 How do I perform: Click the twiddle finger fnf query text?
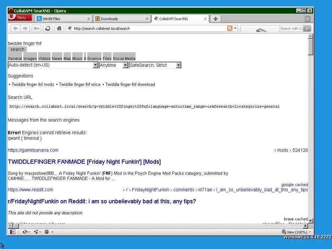click(x=25, y=43)
